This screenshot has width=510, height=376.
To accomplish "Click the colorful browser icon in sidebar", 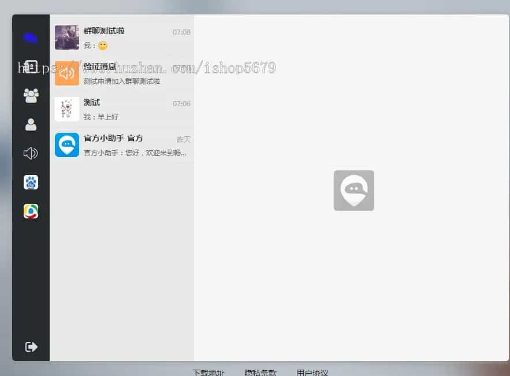I will [30, 211].
